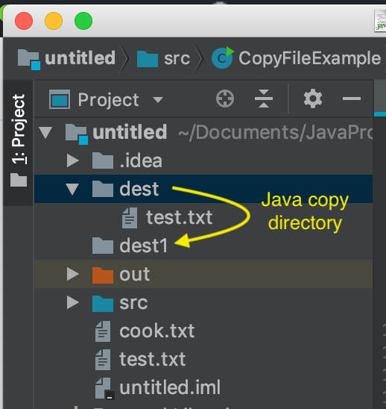Click the yellow minimize window button
The width and height of the screenshot is (386, 409).
54,21
